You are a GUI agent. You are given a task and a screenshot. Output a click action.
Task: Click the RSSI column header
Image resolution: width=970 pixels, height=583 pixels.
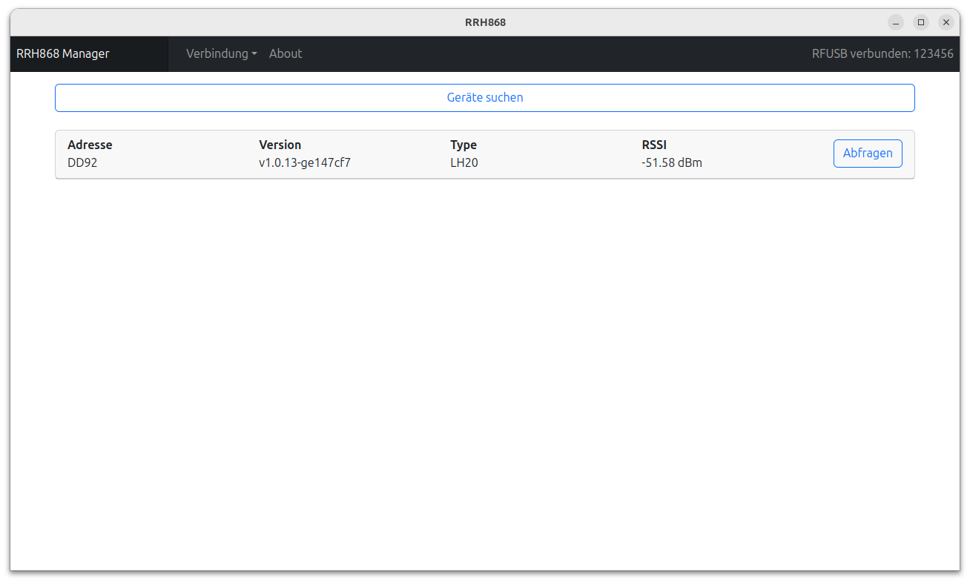pyautogui.click(x=654, y=145)
